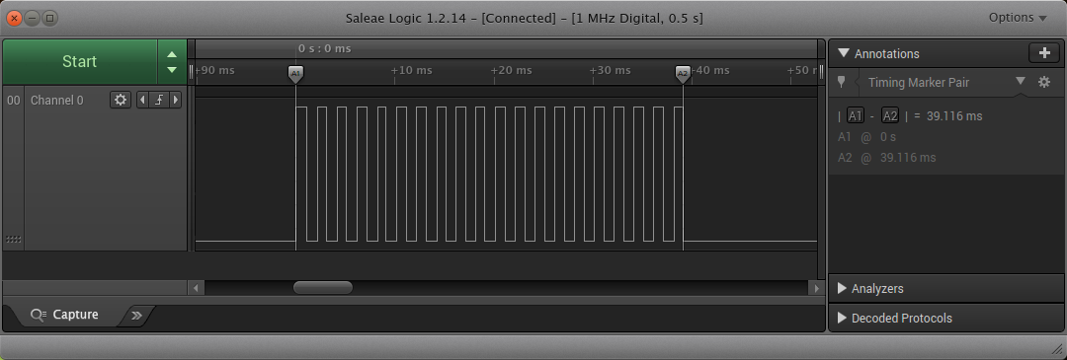
Task: Close the Saleae Logic window
Action: click(x=14, y=19)
